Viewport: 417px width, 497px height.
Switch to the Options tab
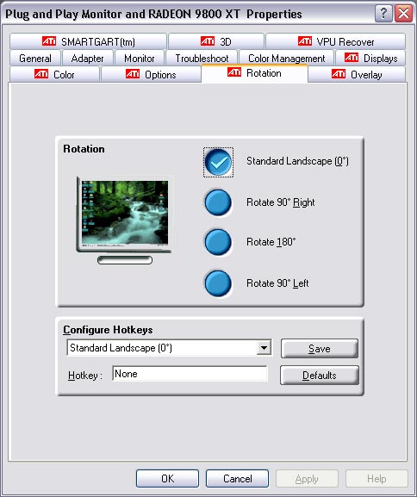coord(151,75)
